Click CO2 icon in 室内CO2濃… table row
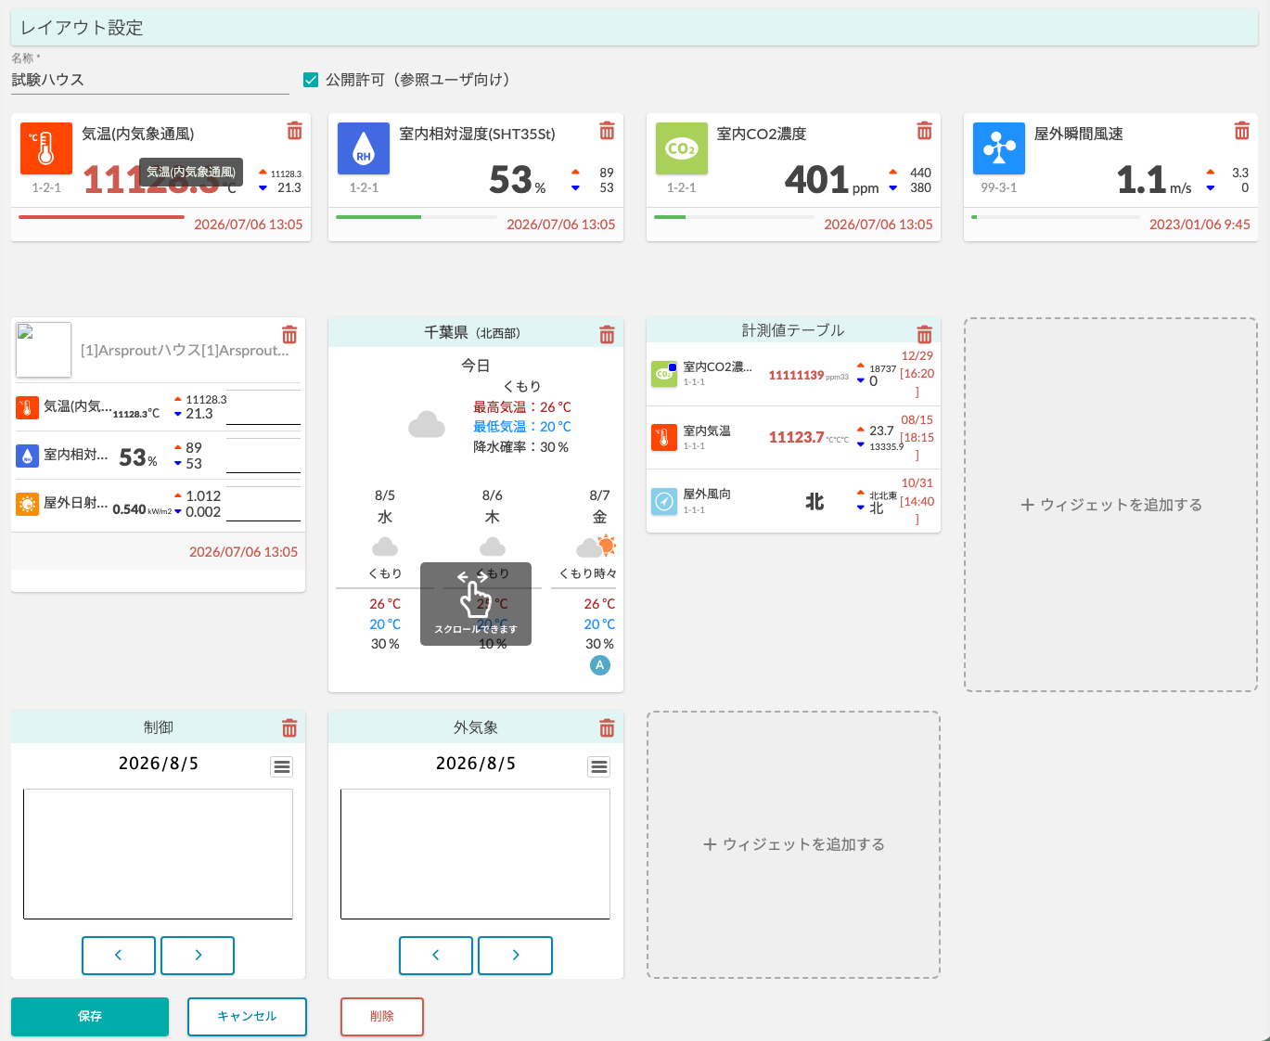Screen dimensions: 1270x1041 tap(664, 374)
